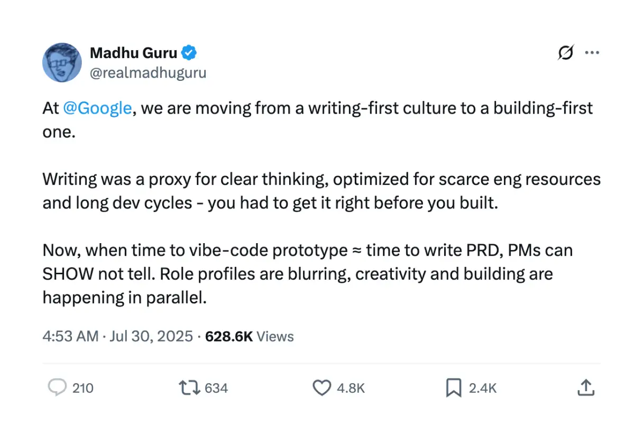Click the 634 reposts count

216,388
